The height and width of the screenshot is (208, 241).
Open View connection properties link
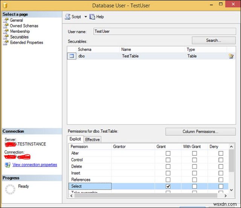click(x=35, y=165)
